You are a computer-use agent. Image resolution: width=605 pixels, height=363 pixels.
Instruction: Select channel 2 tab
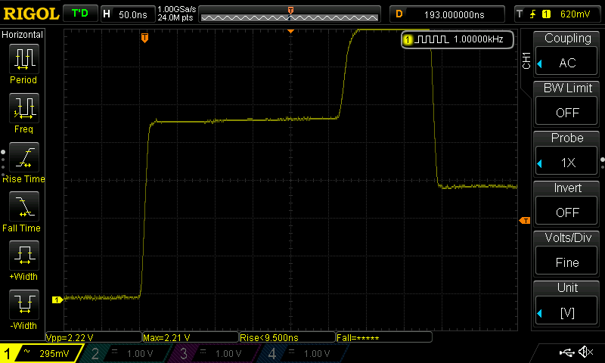[x=127, y=353]
